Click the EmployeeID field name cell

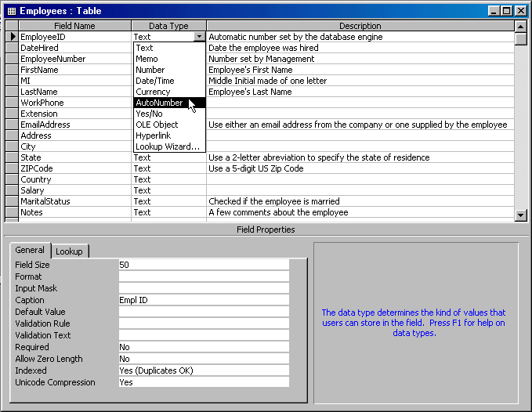pyautogui.click(x=75, y=37)
